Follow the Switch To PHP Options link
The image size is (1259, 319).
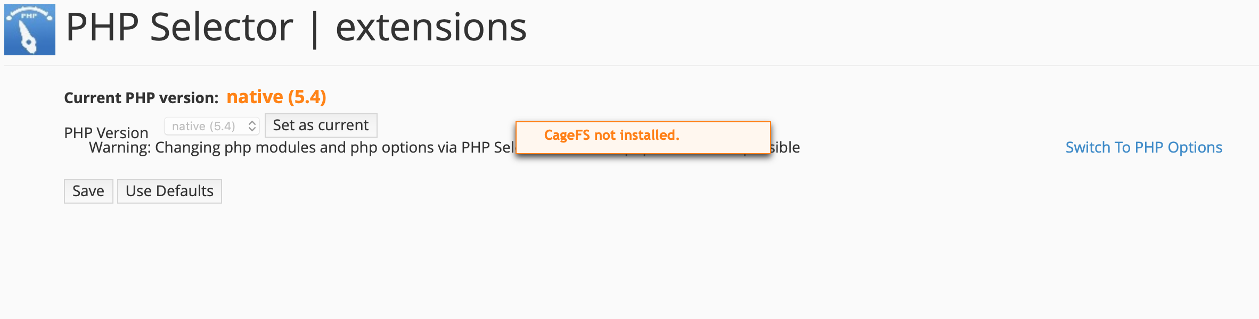tap(1143, 147)
